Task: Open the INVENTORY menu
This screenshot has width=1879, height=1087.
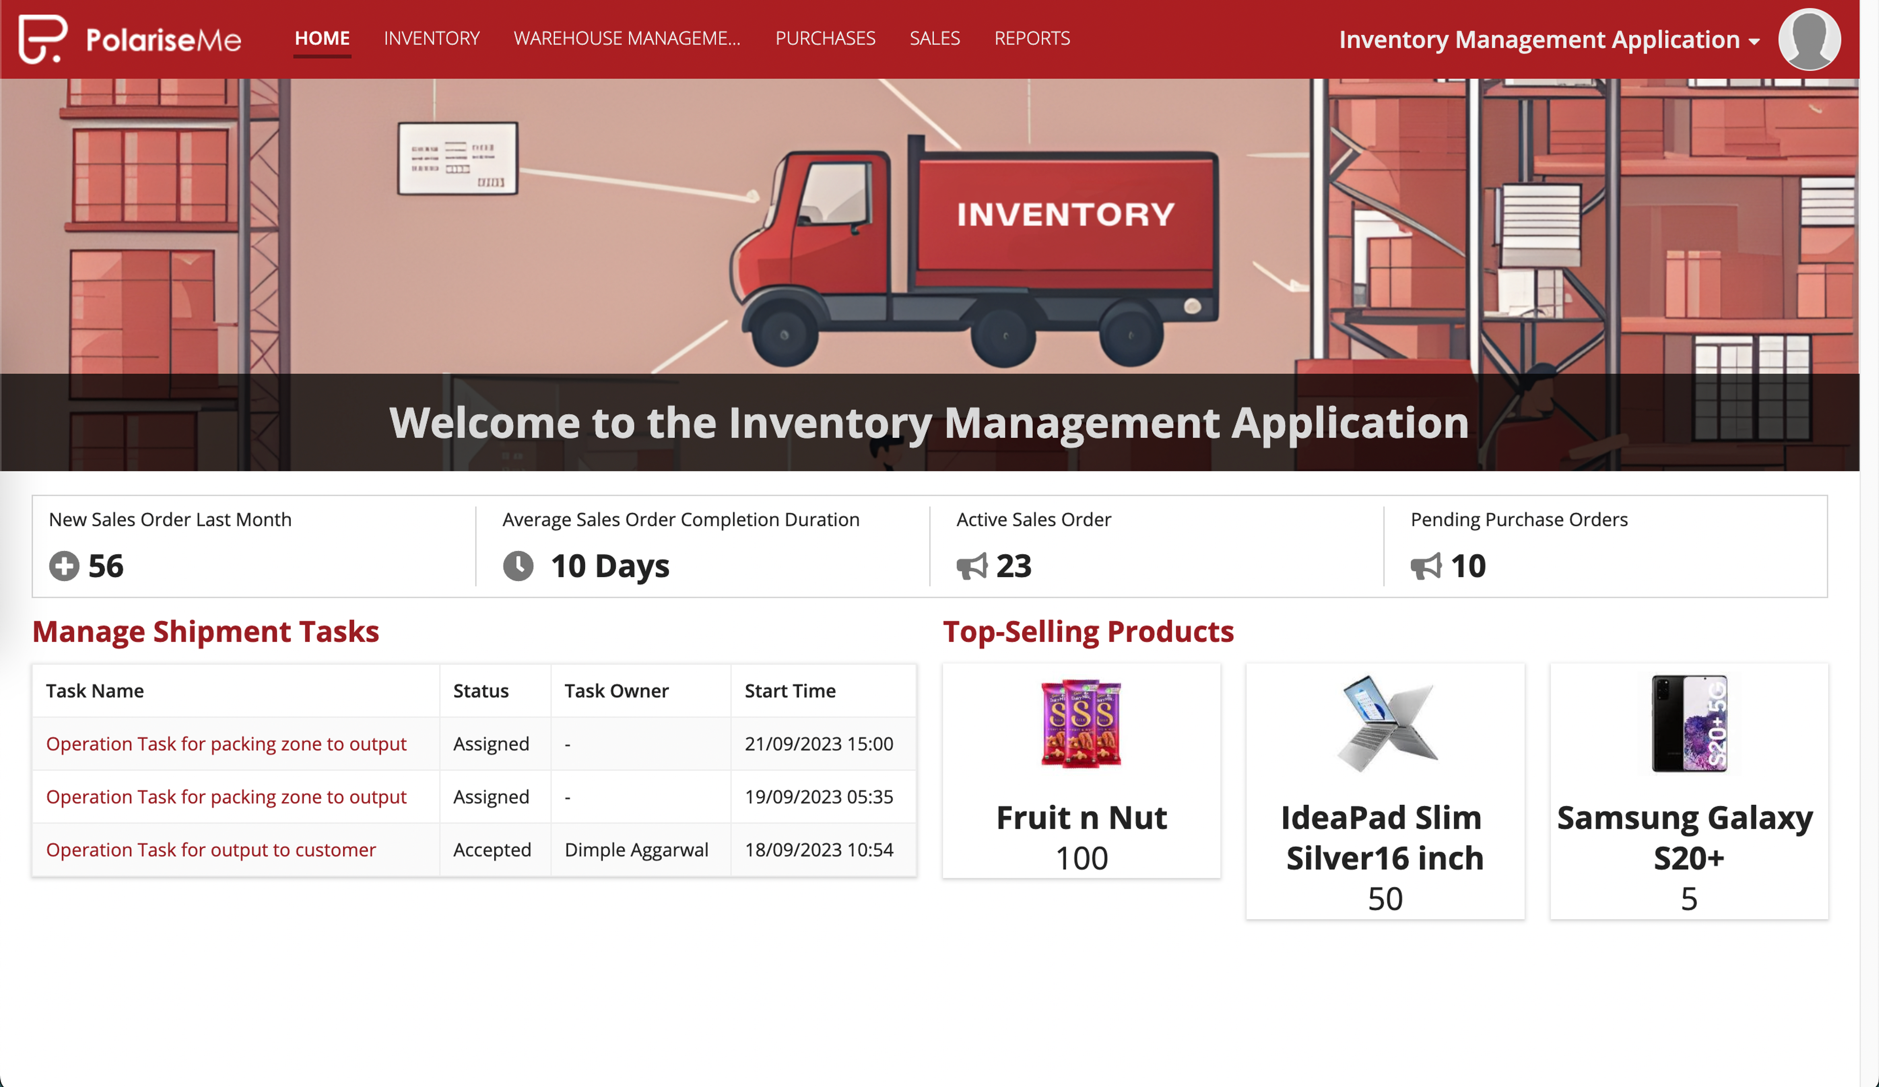Action: coord(432,38)
